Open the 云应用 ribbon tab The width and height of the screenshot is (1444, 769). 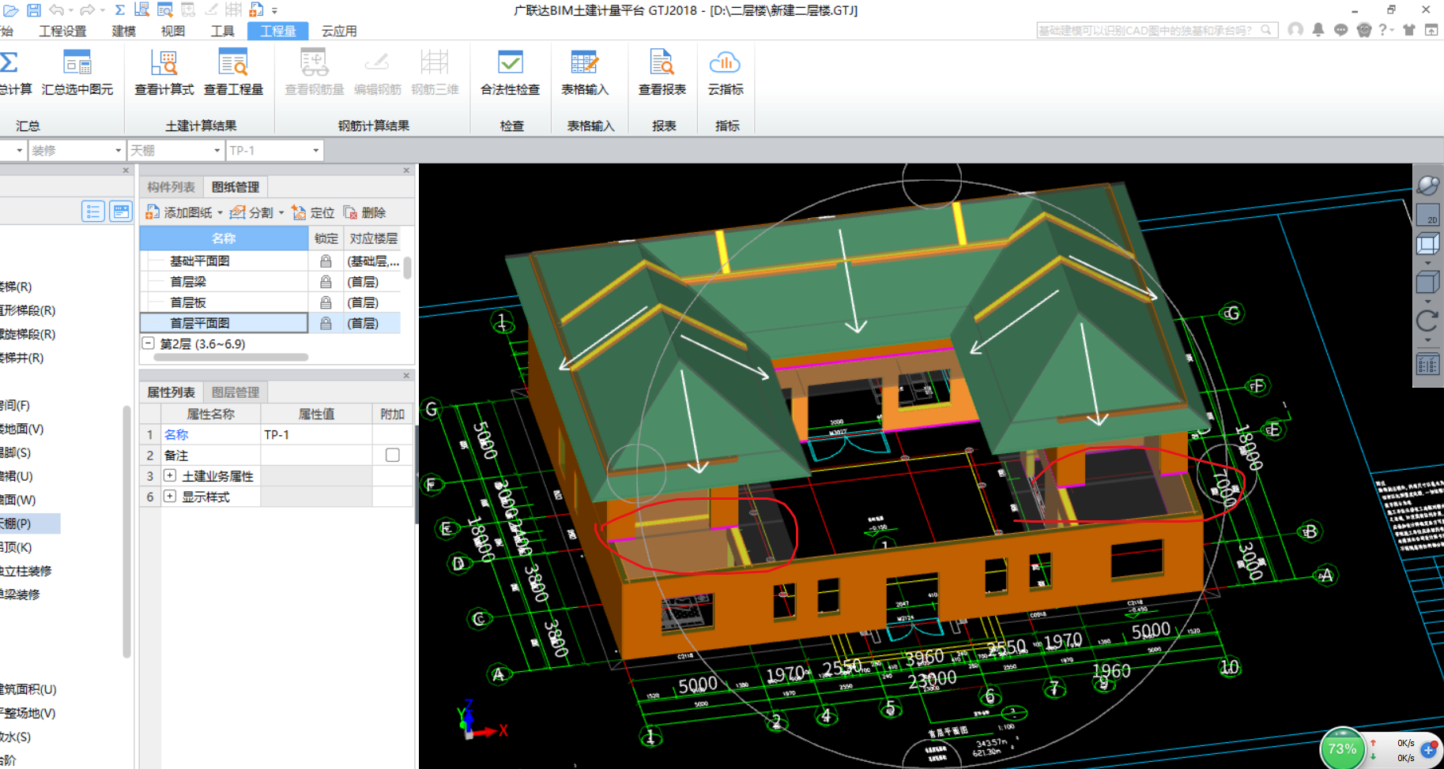click(339, 31)
